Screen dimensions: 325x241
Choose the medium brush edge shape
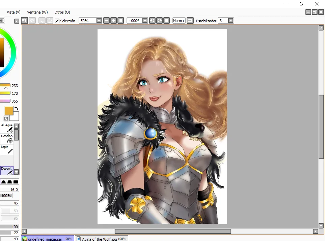pyautogui.click(x=9, y=182)
